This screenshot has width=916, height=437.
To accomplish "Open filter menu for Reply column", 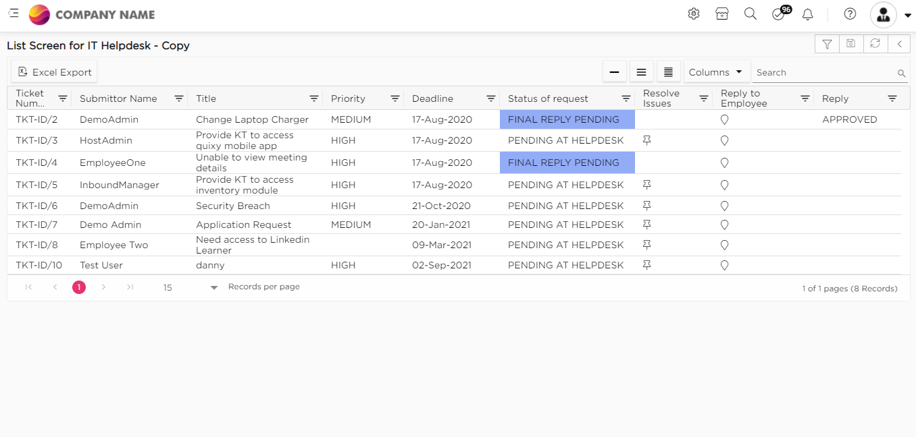I will 892,98.
